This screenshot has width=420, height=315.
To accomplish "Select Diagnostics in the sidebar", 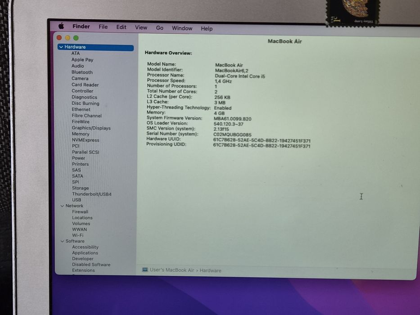I will [x=84, y=97].
